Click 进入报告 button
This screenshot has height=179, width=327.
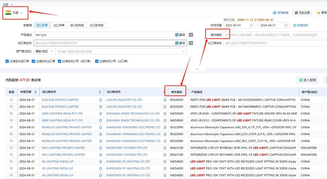tap(307, 80)
